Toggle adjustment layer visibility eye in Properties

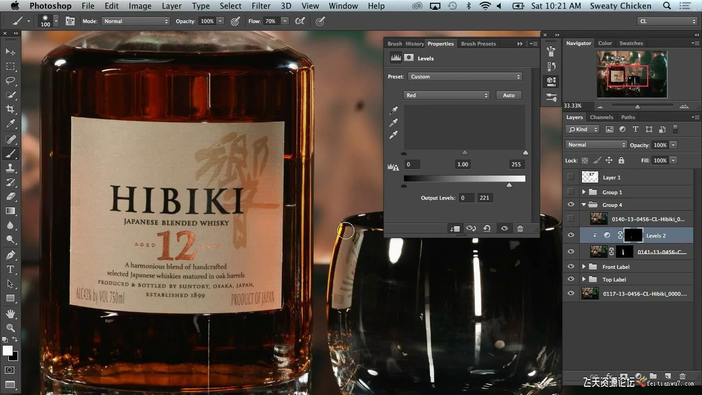click(504, 229)
